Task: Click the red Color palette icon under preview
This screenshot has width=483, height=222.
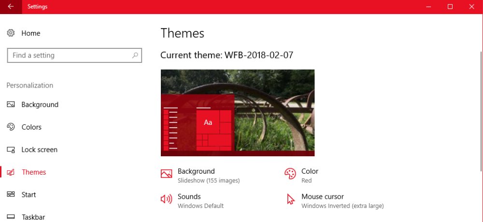Action: click(290, 174)
